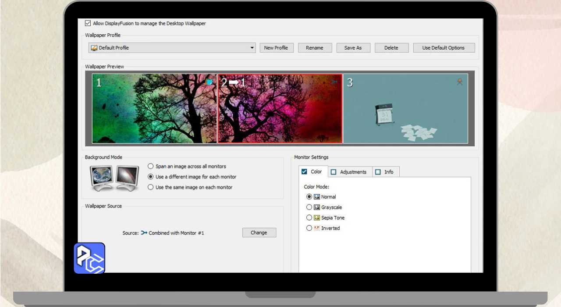
Task: Click the Grayscale picture icon
Action: click(x=317, y=207)
